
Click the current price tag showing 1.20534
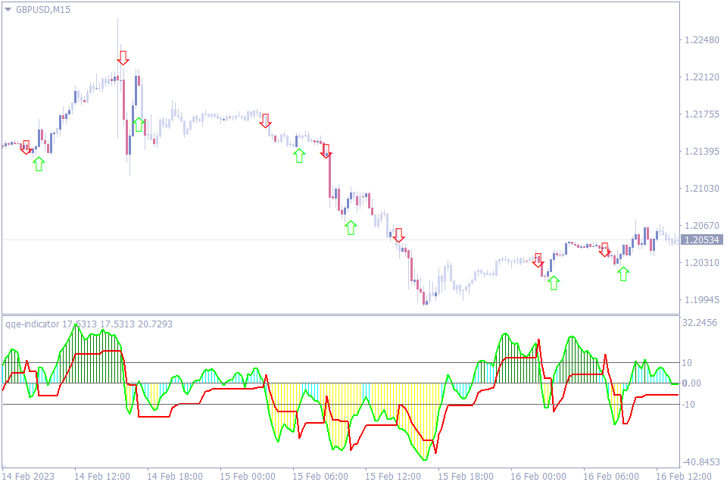703,239
